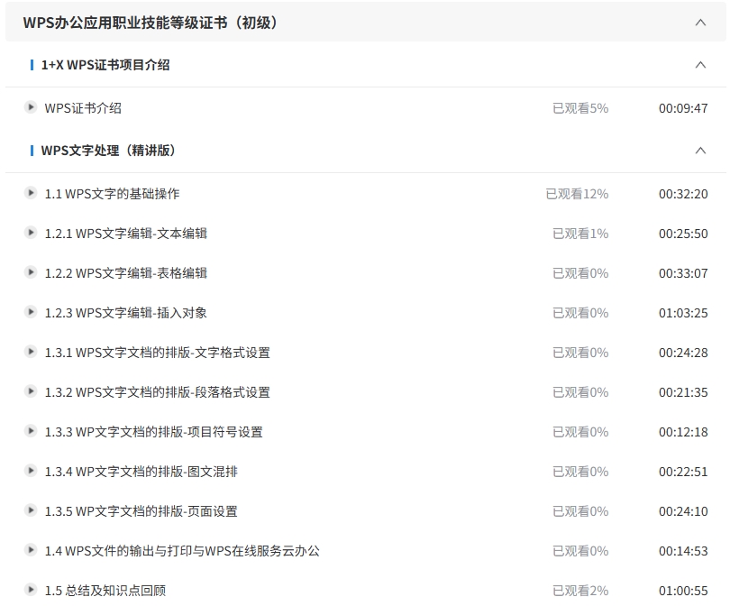The width and height of the screenshot is (730, 606).
Task: Click play icon beside 1.3.1 文字格式设置
Action: click(x=31, y=352)
